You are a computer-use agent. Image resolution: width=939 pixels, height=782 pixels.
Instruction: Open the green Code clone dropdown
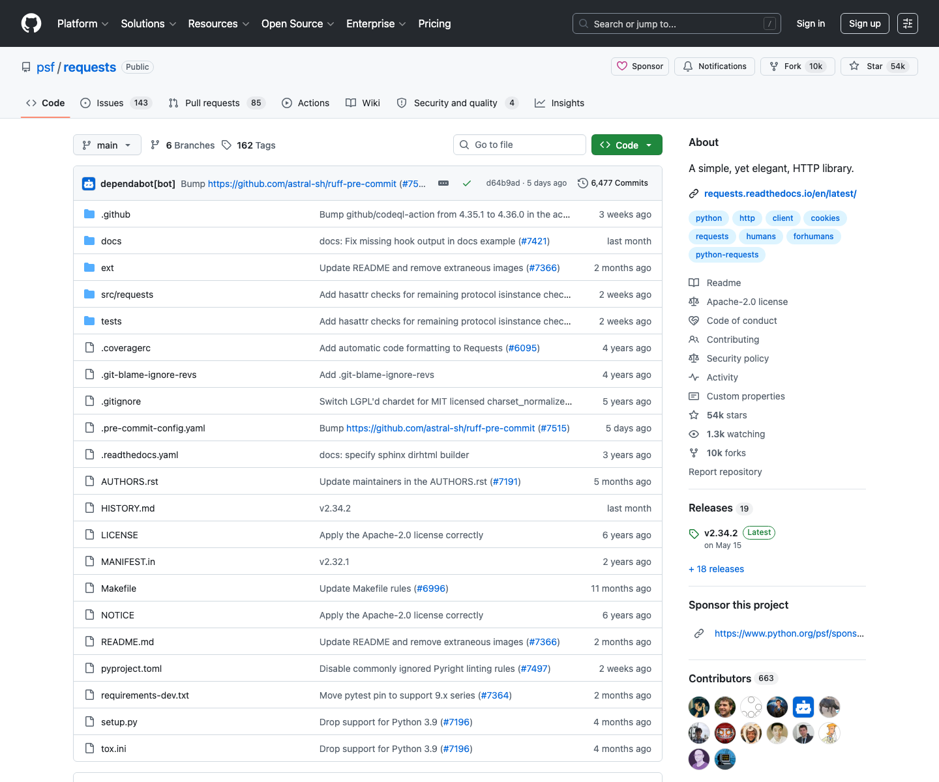pyautogui.click(x=627, y=145)
